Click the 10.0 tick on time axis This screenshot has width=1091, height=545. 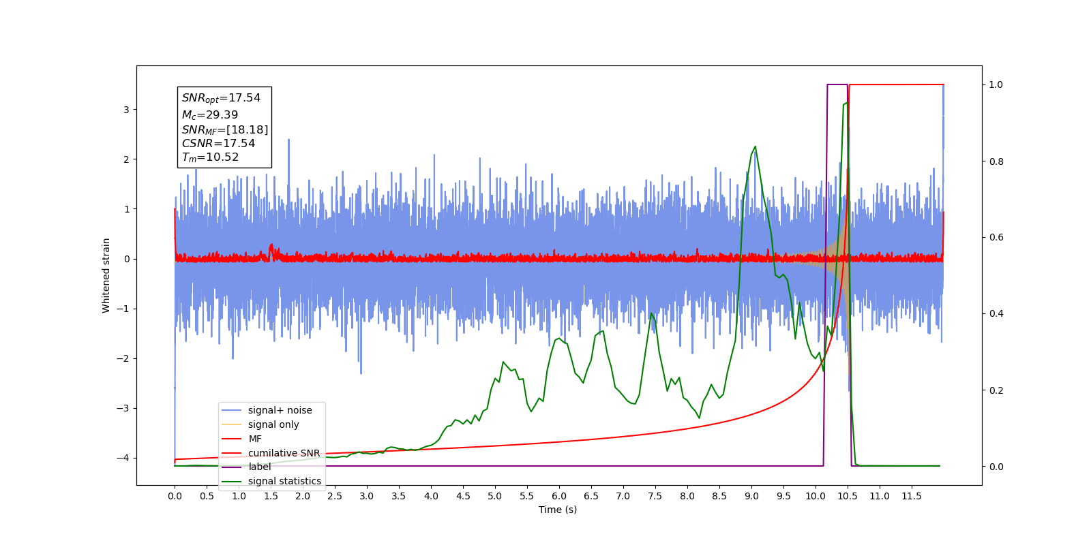816,496
